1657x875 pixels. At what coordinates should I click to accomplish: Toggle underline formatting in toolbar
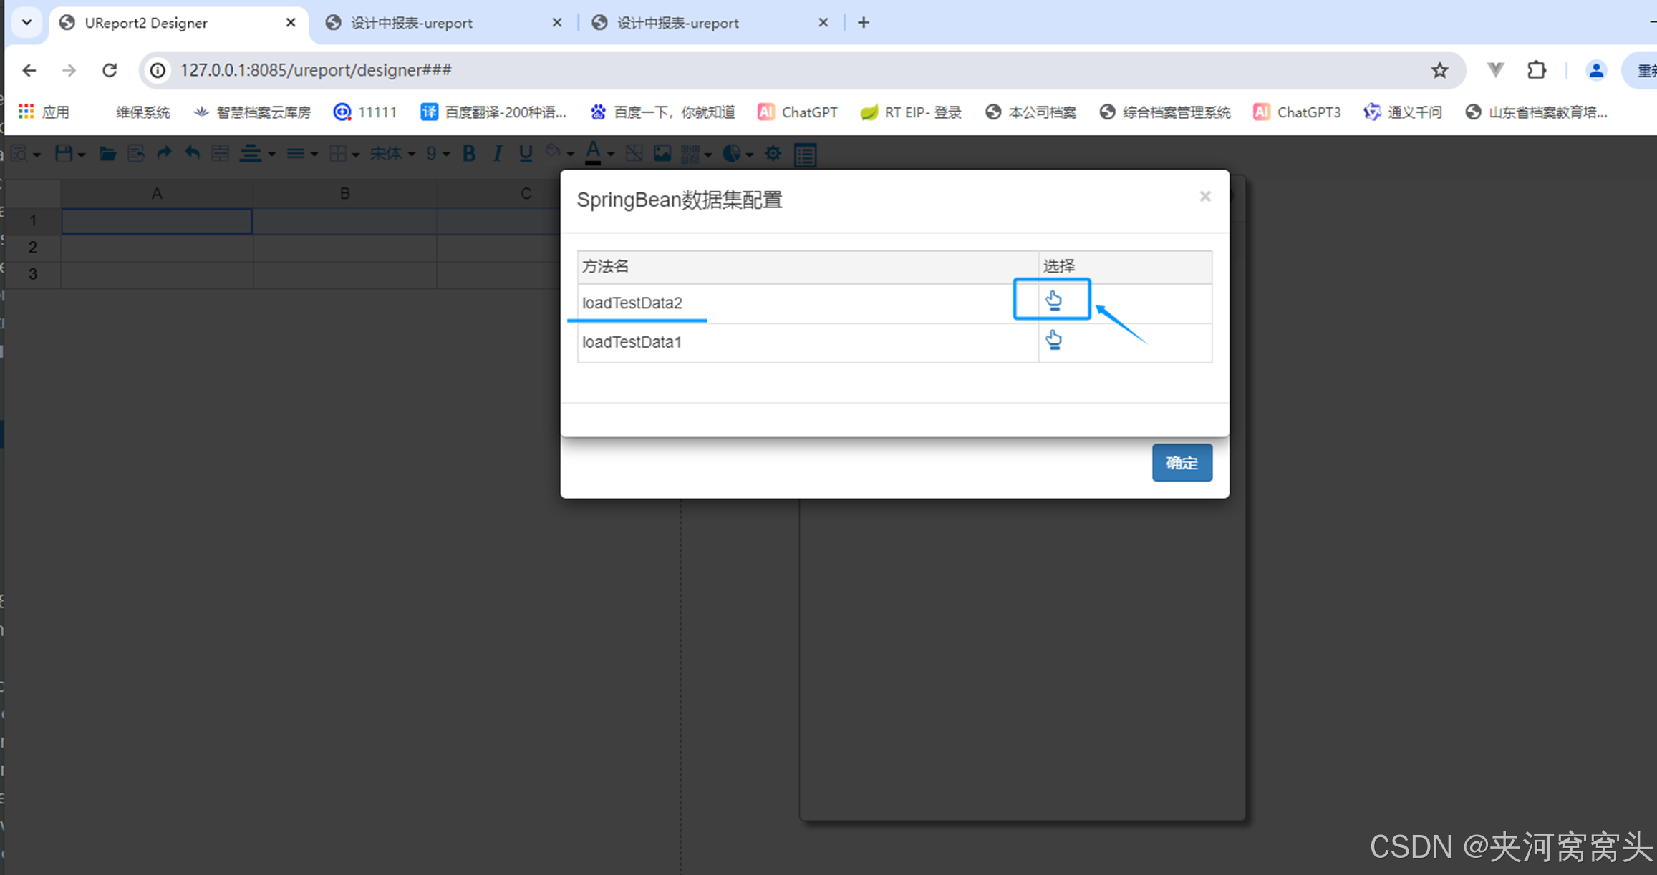click(x=526, y=153)
